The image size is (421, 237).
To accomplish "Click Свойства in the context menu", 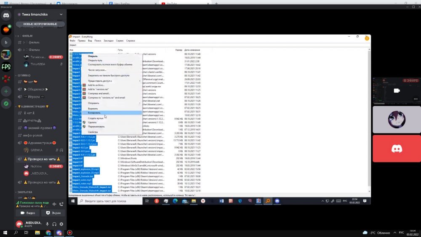I will 112,132.
